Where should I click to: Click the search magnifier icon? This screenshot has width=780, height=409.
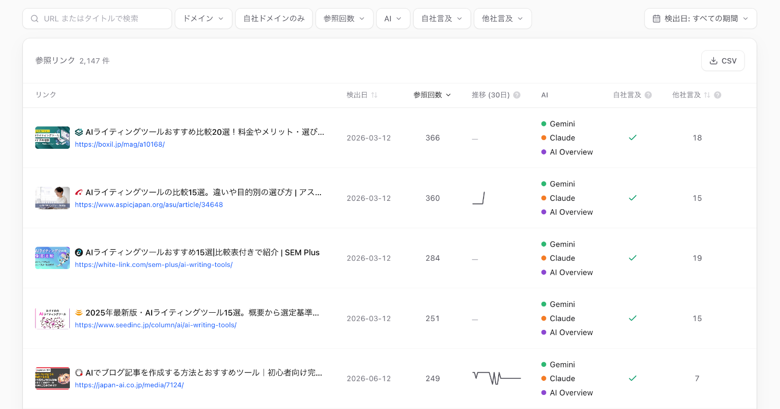pyautogui.click(x=35, y=19)
